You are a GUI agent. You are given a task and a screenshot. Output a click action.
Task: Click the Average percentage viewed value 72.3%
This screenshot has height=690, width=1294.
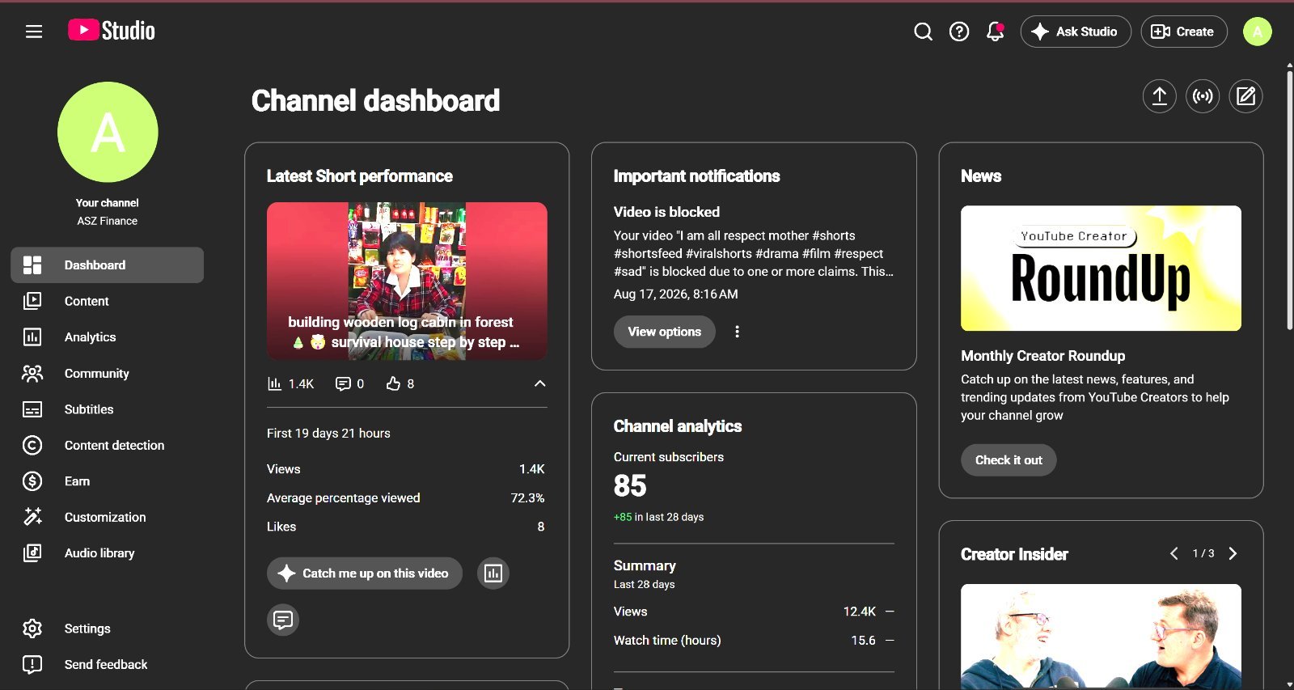coord(527,498)
